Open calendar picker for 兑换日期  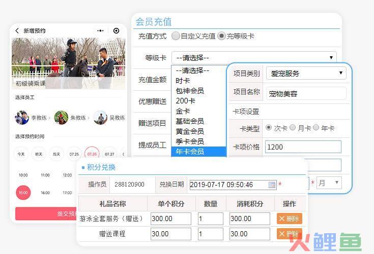(x=272, y=185)
